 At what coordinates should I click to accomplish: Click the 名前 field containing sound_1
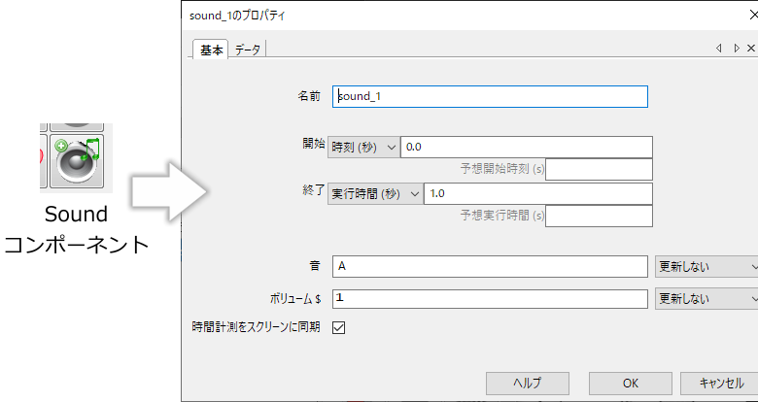coord(490,97)
